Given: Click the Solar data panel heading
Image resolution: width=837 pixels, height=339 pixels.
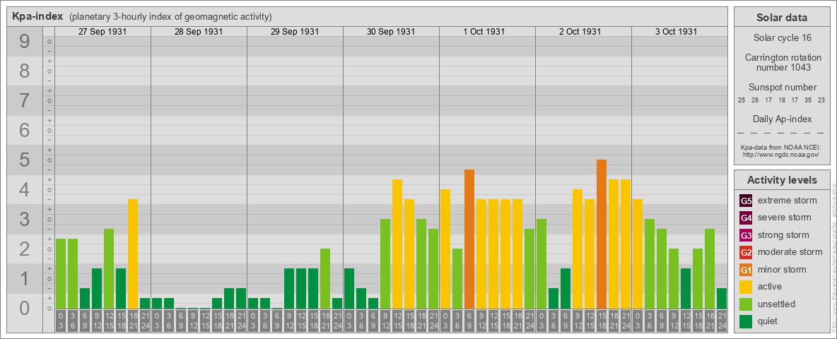Looking at the screenshot, I should coord(782,18).
